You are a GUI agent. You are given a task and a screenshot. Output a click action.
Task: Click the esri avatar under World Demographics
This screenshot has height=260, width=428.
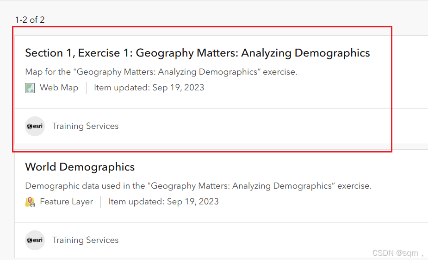coord(35,240)
